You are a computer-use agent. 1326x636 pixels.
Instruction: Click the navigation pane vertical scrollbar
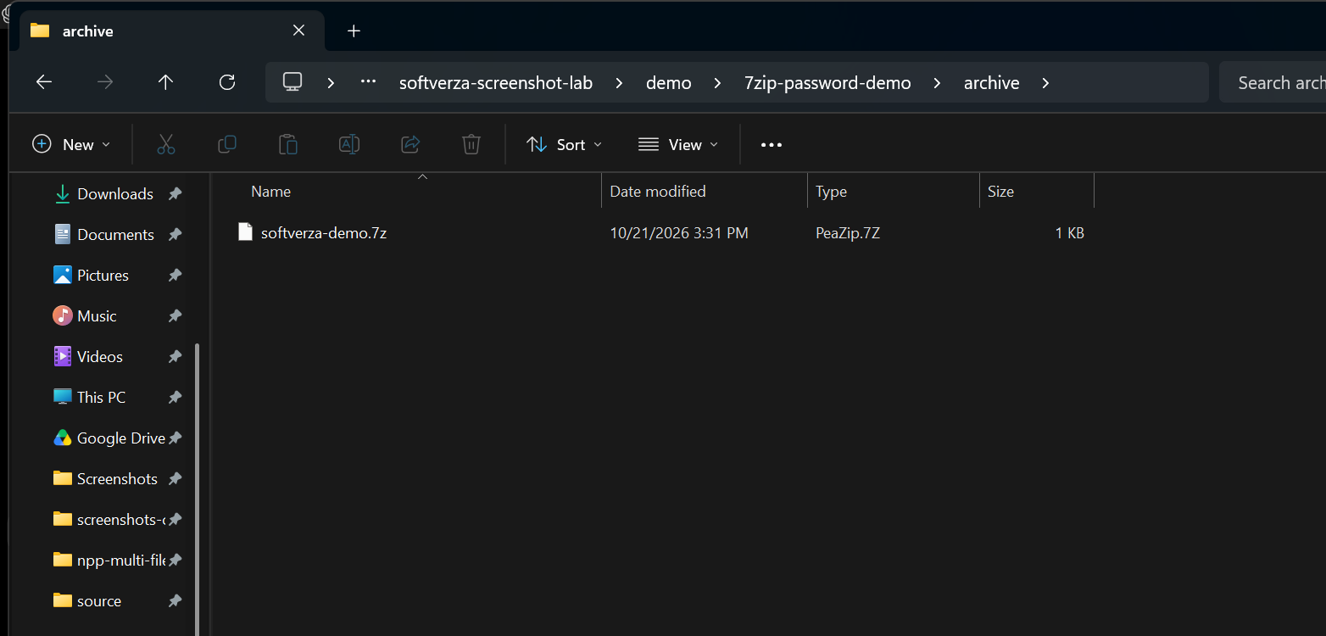198,489
